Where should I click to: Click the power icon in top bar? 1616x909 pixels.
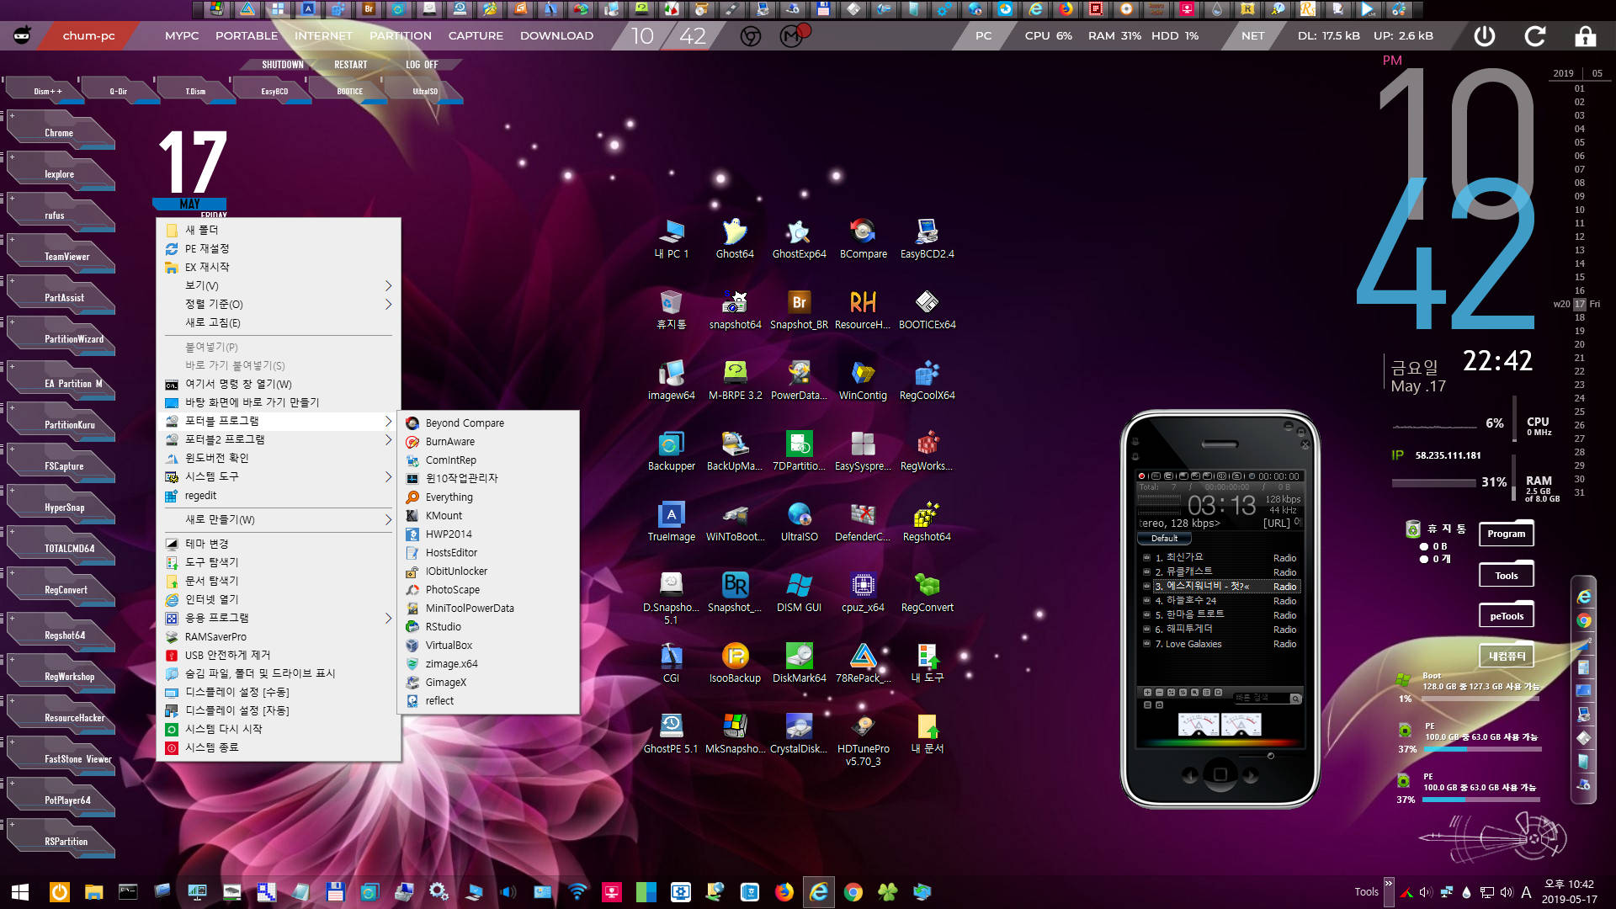coord(1485,36)
